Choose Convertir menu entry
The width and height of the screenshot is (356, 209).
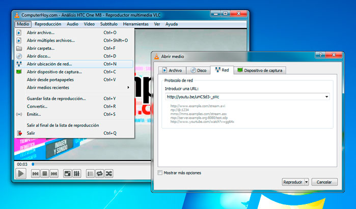74,107
